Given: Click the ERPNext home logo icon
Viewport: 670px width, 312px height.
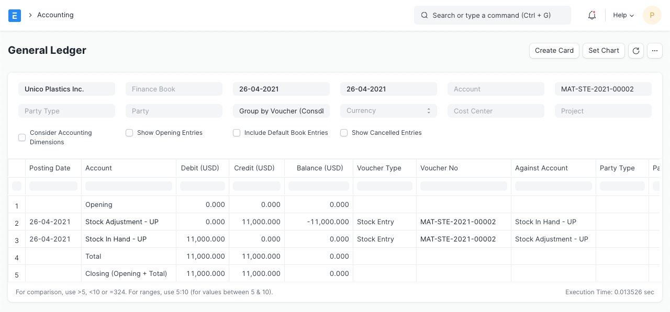Looking at the screenshot, I should [x=15, y=15].
